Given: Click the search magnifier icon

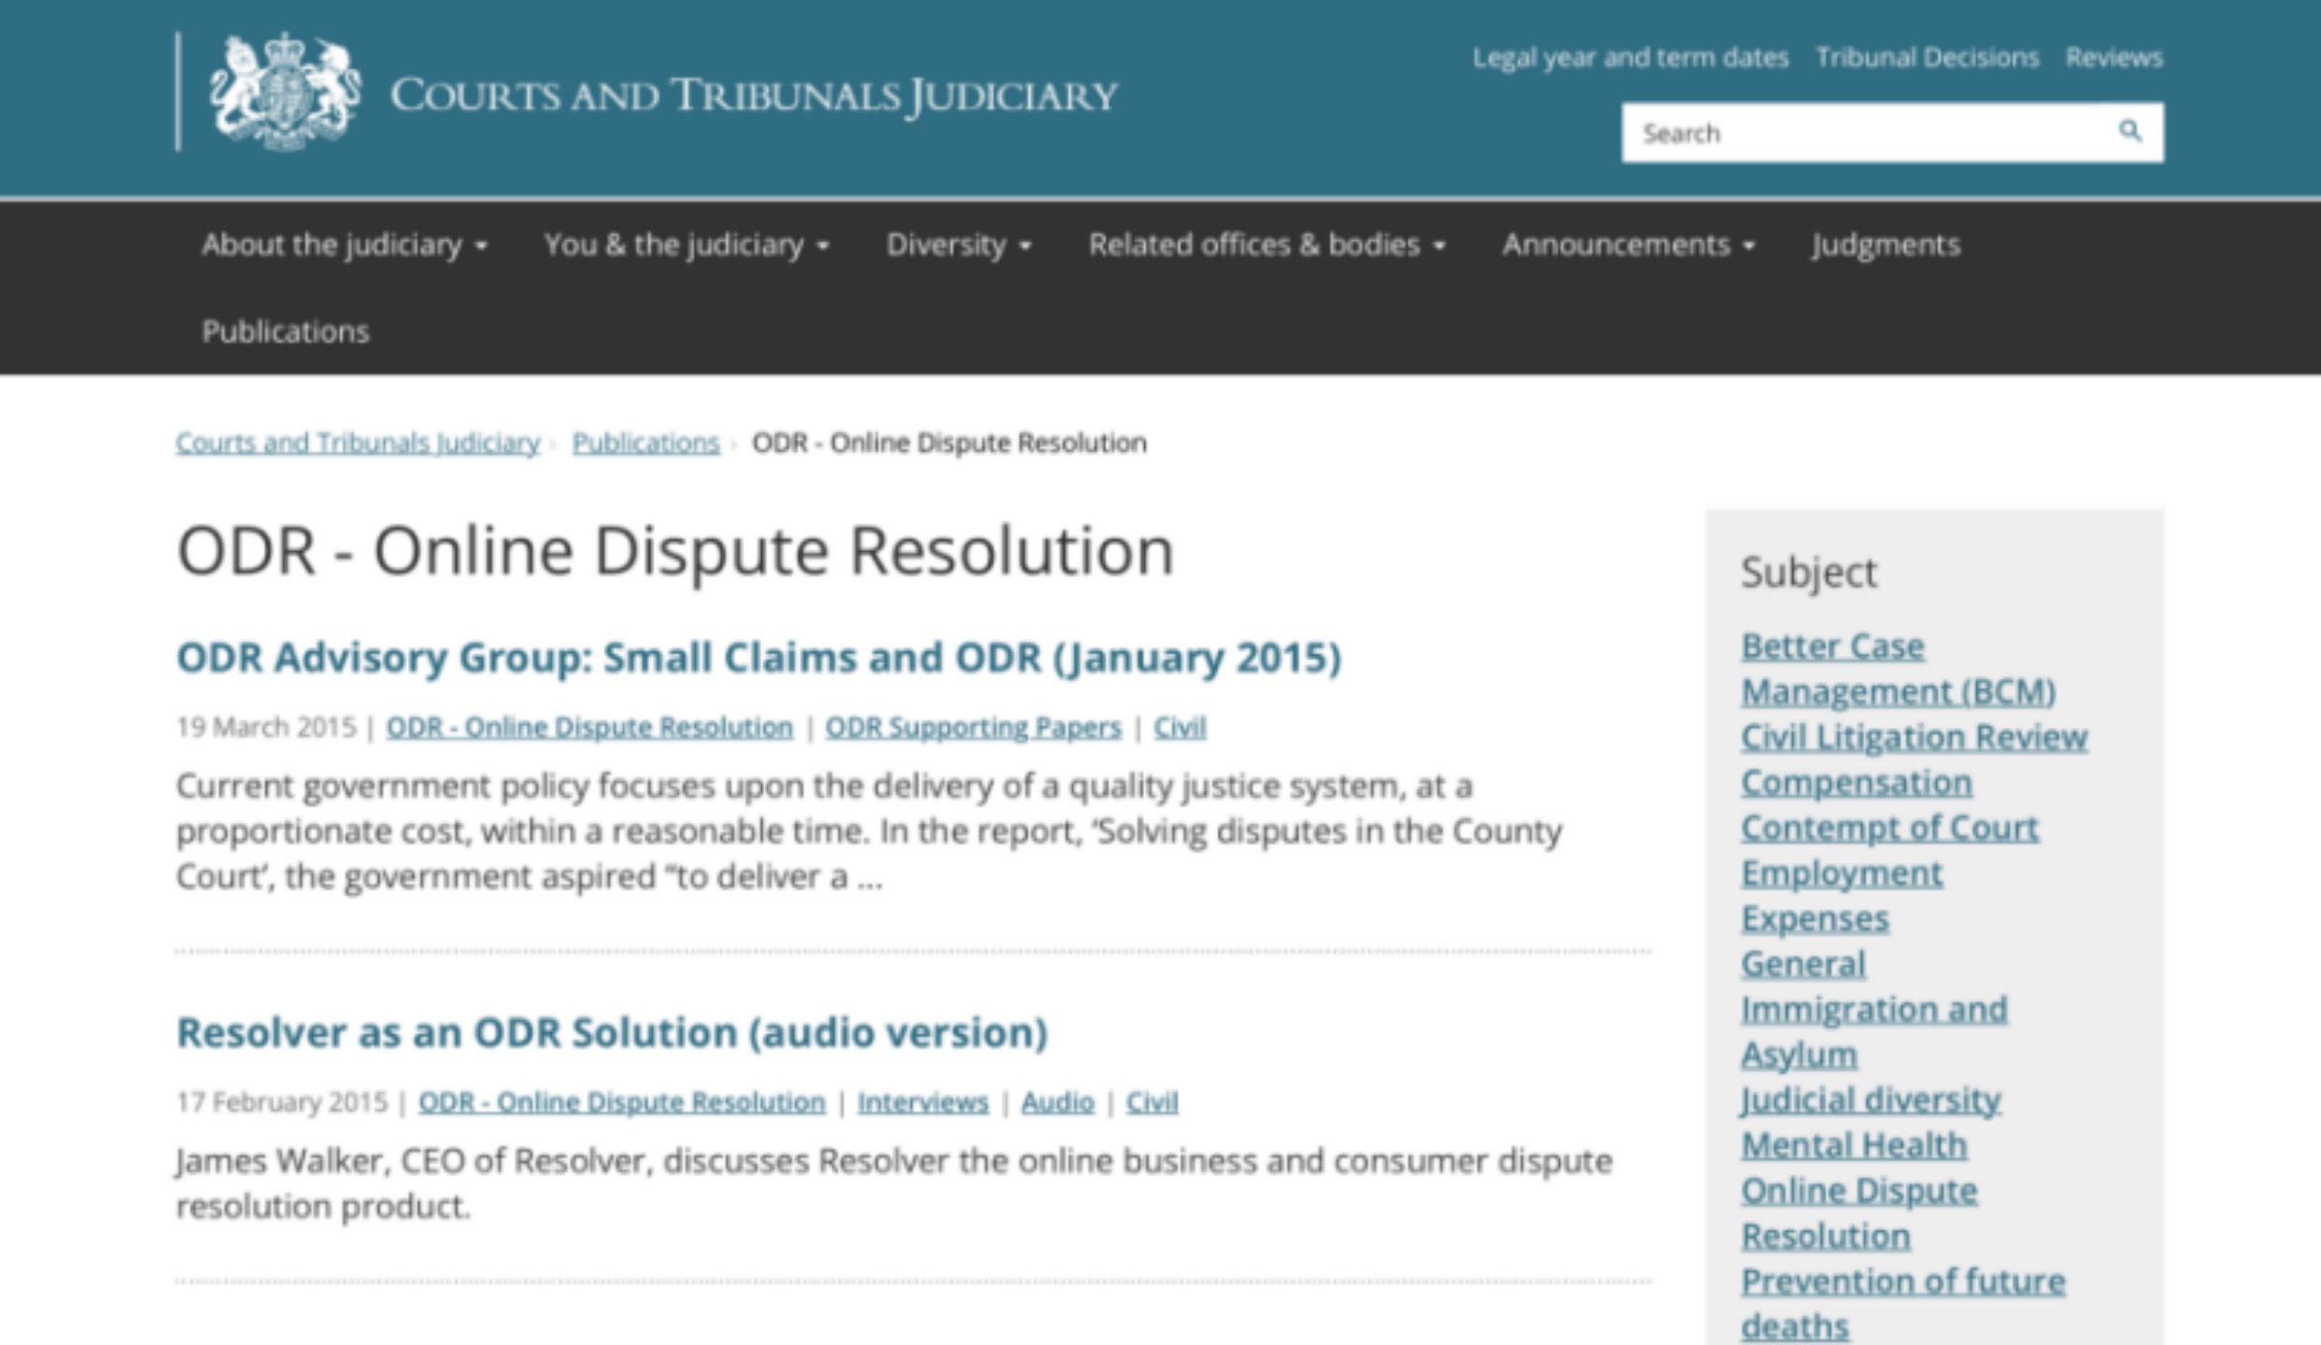Looking at the screenshot, I should tap(2129, 132).
